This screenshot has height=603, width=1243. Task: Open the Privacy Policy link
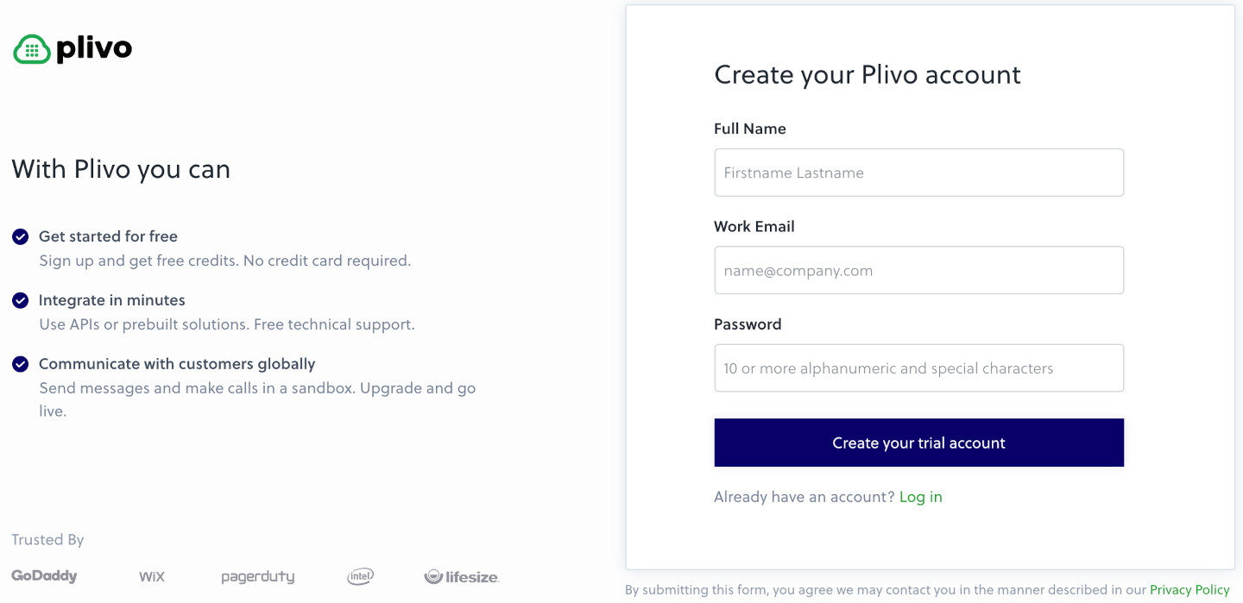coord(1189,589)
